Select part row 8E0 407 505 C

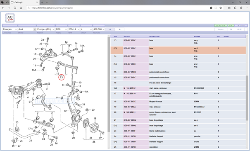pyautogui.click(x=178, y=42)
